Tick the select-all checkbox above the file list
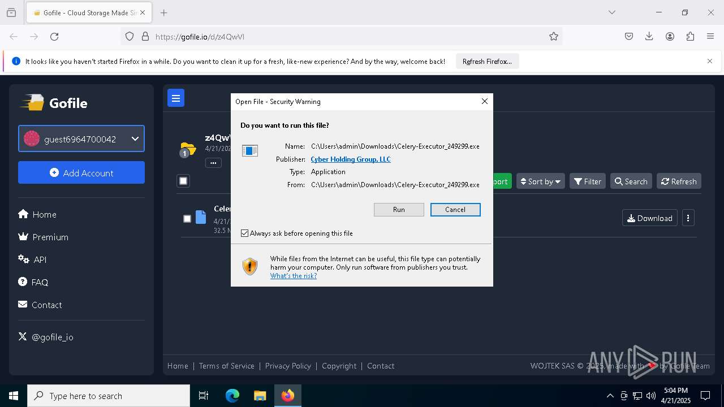The width and height of the screenshot is (724, 407). point(183,181)
